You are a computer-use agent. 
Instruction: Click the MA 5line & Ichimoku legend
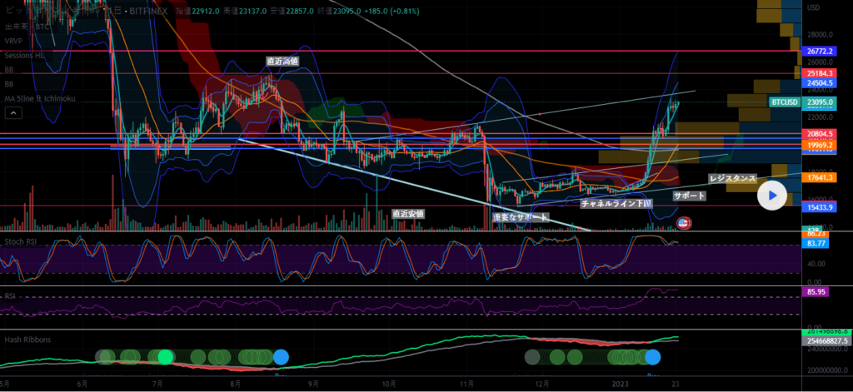tap(39, 99)
